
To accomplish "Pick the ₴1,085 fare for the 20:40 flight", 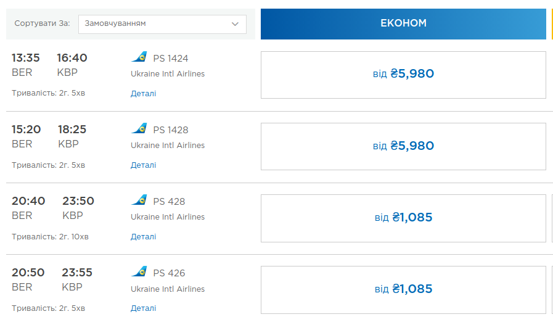I will coord(403,218).
